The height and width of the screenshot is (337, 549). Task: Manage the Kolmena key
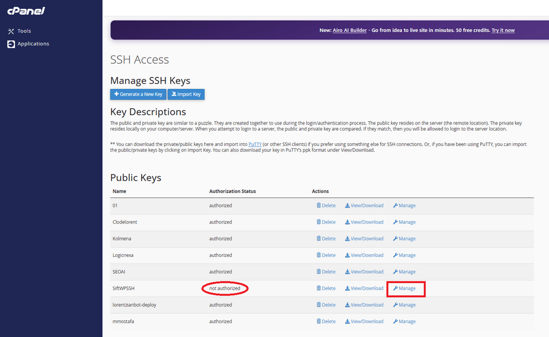click(x=404, y=238)
